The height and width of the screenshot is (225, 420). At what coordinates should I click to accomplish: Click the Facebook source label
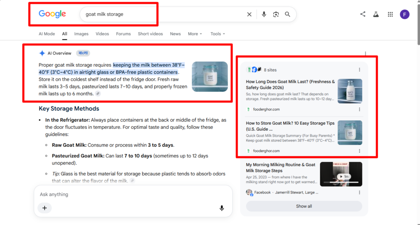click(262, 192)
